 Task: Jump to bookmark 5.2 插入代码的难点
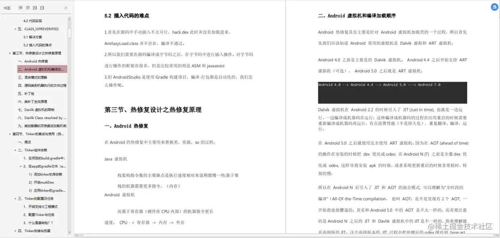[x=37, y=45]
